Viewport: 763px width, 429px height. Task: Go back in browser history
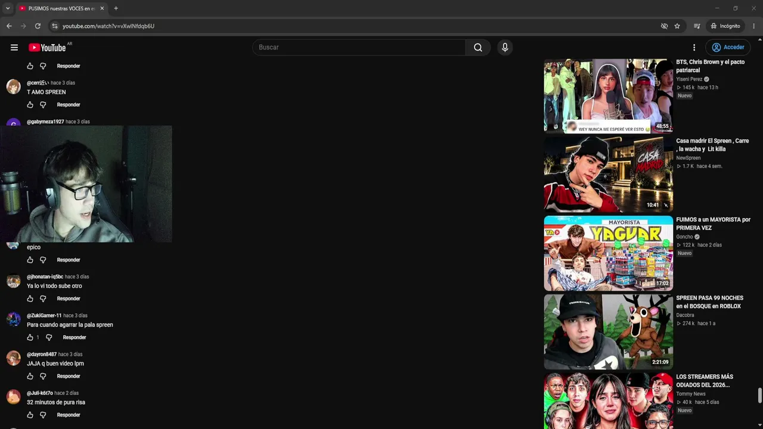[9, 26]
